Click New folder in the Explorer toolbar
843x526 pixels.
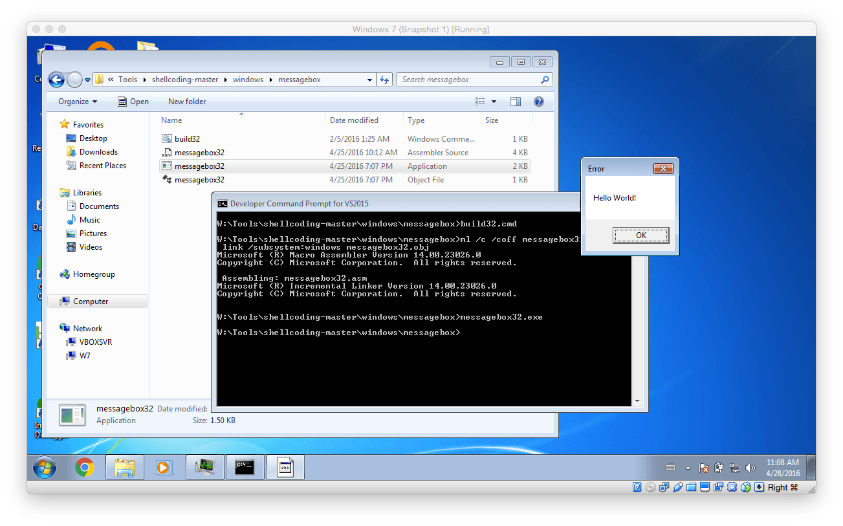pos(187,102)
